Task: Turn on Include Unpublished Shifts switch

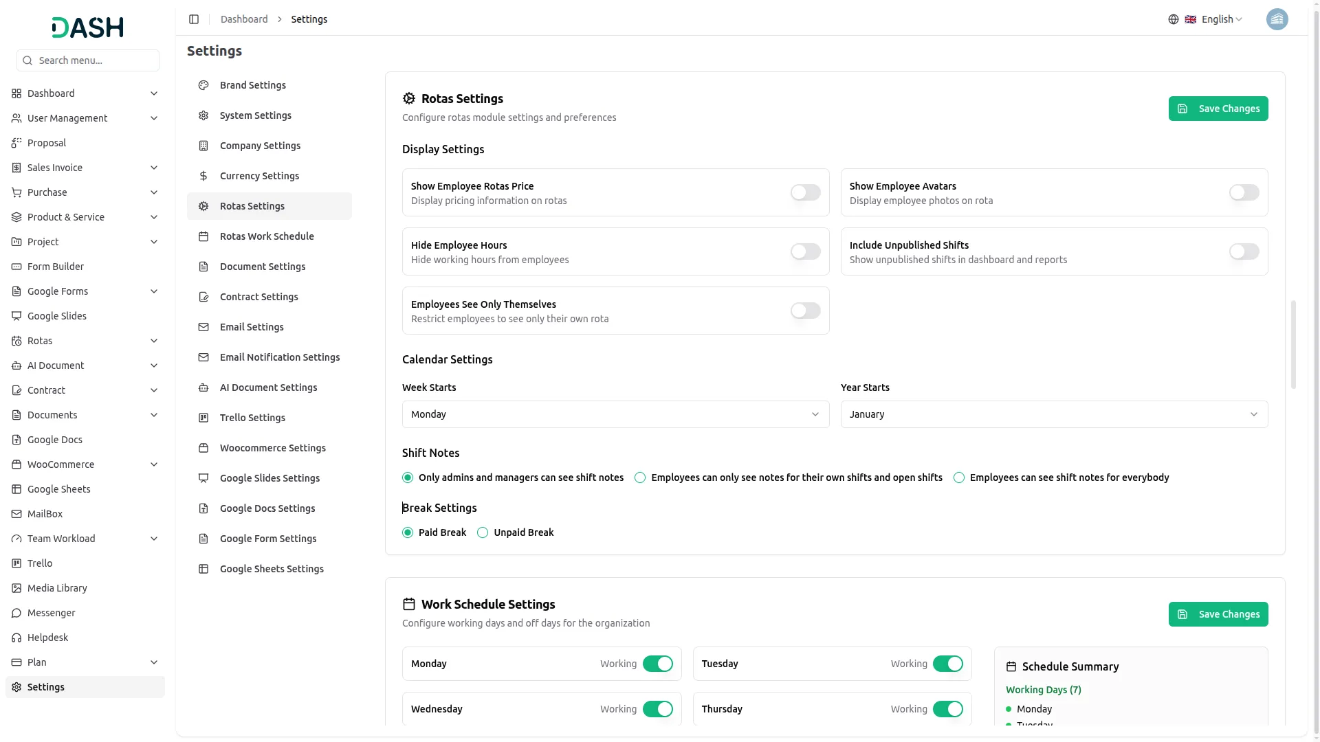Action: [1244, 251]
